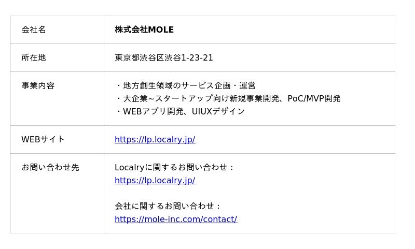Open the mole-inc.com contact link
Screen dimensions: 415x249
[x=176, y=219]
